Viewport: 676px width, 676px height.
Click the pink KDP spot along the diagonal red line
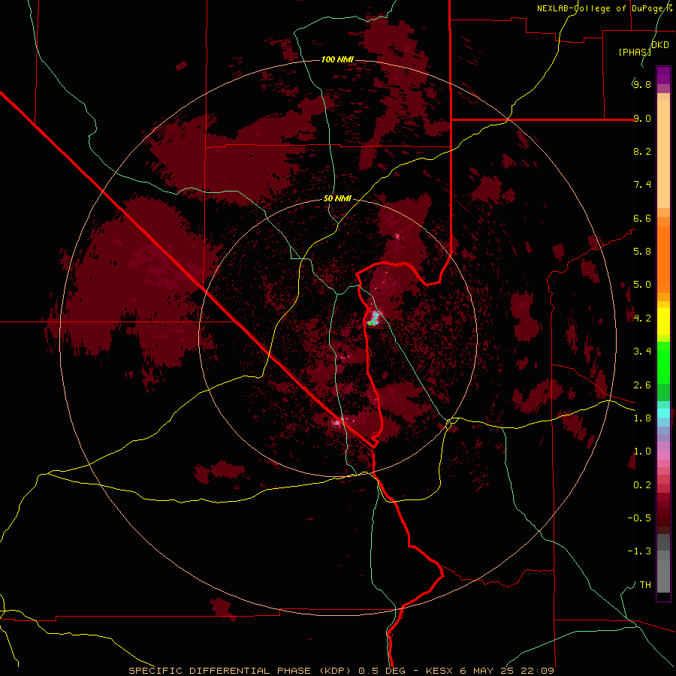pyautogui.click(x=337, y=422)
